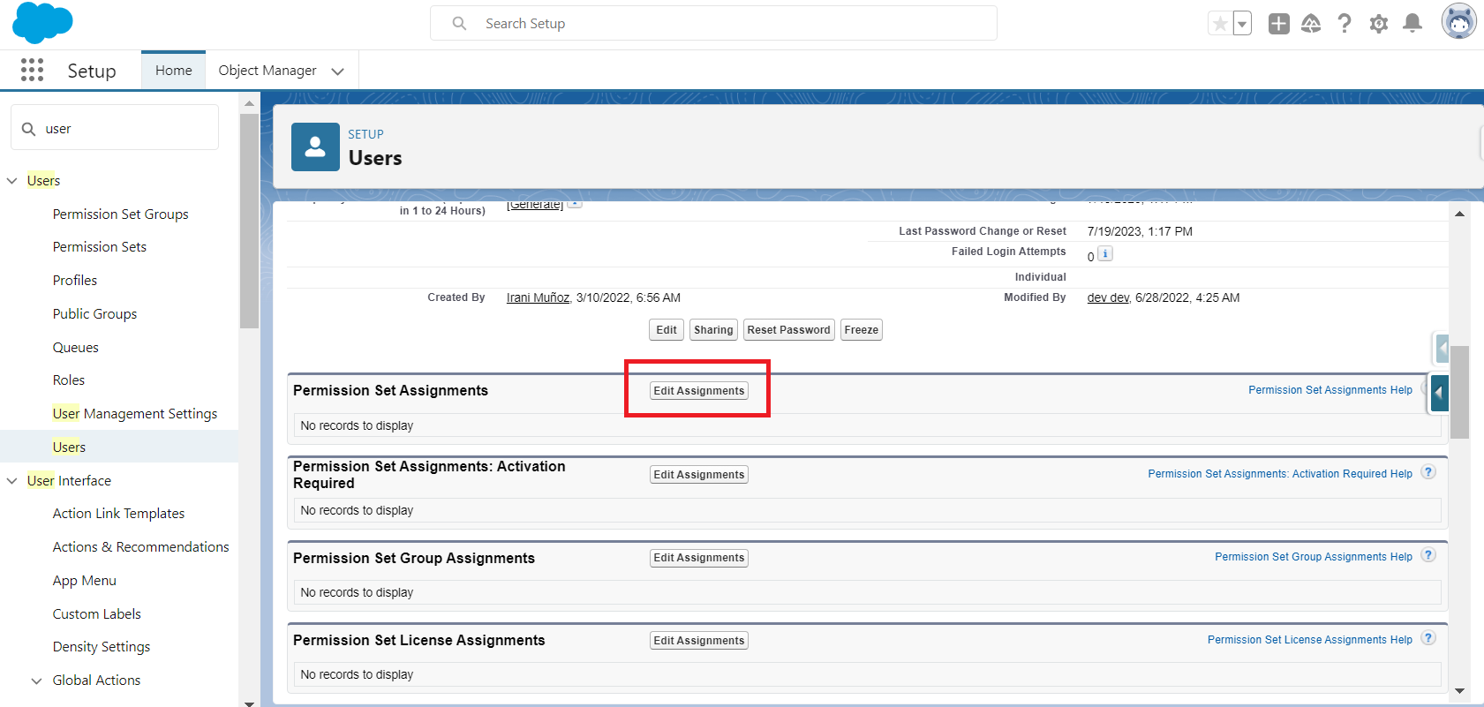
Task: Click help icon for Activation Required assignments
Action: (1428, 472)
